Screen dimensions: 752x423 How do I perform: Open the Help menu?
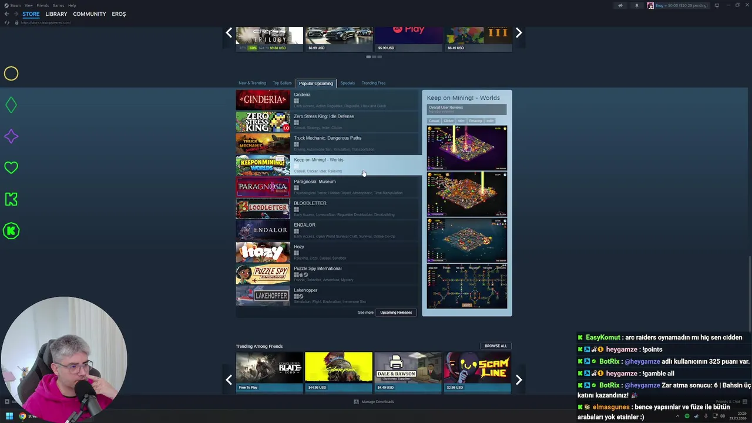click(x=72, y=5)
